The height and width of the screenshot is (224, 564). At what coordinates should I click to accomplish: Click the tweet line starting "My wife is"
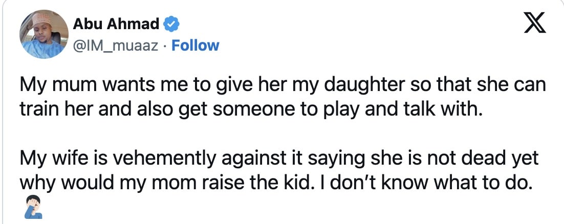click(x=279, y=158)
